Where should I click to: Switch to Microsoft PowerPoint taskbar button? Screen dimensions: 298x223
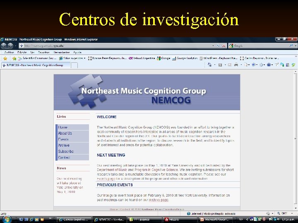(215, 219)
